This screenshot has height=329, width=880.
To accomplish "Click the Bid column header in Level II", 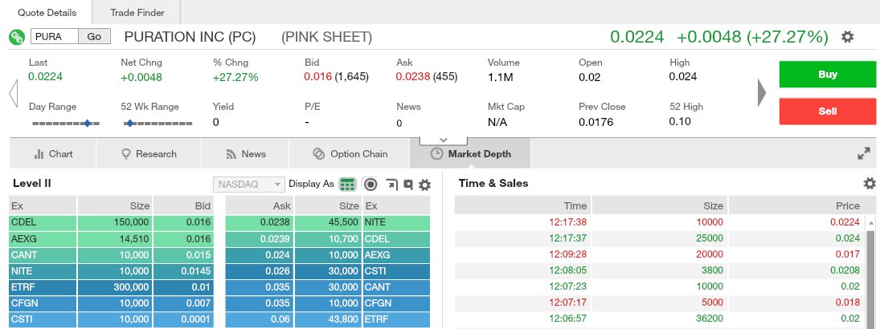I will [183, 205].
